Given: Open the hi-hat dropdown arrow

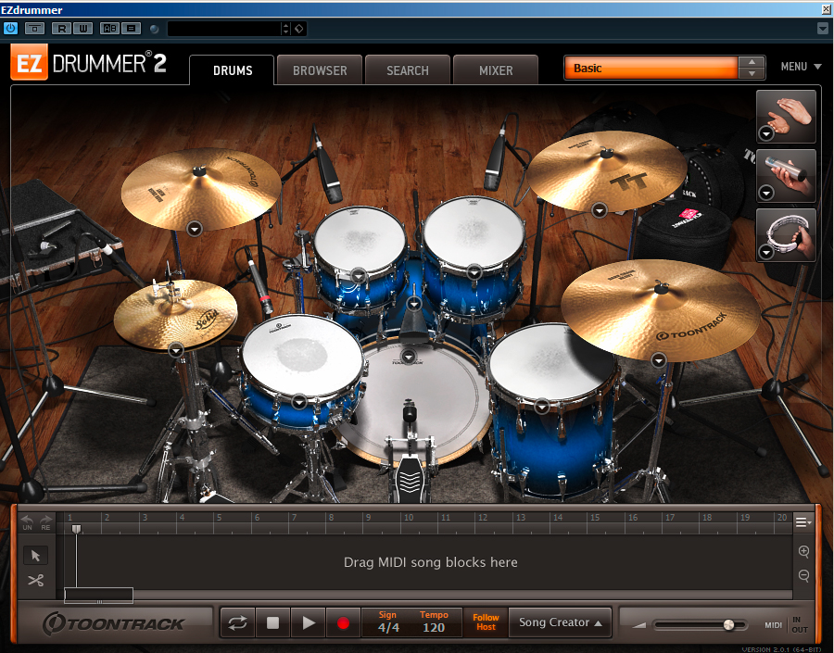Looking at the screenshot, I should coord(176,350).
